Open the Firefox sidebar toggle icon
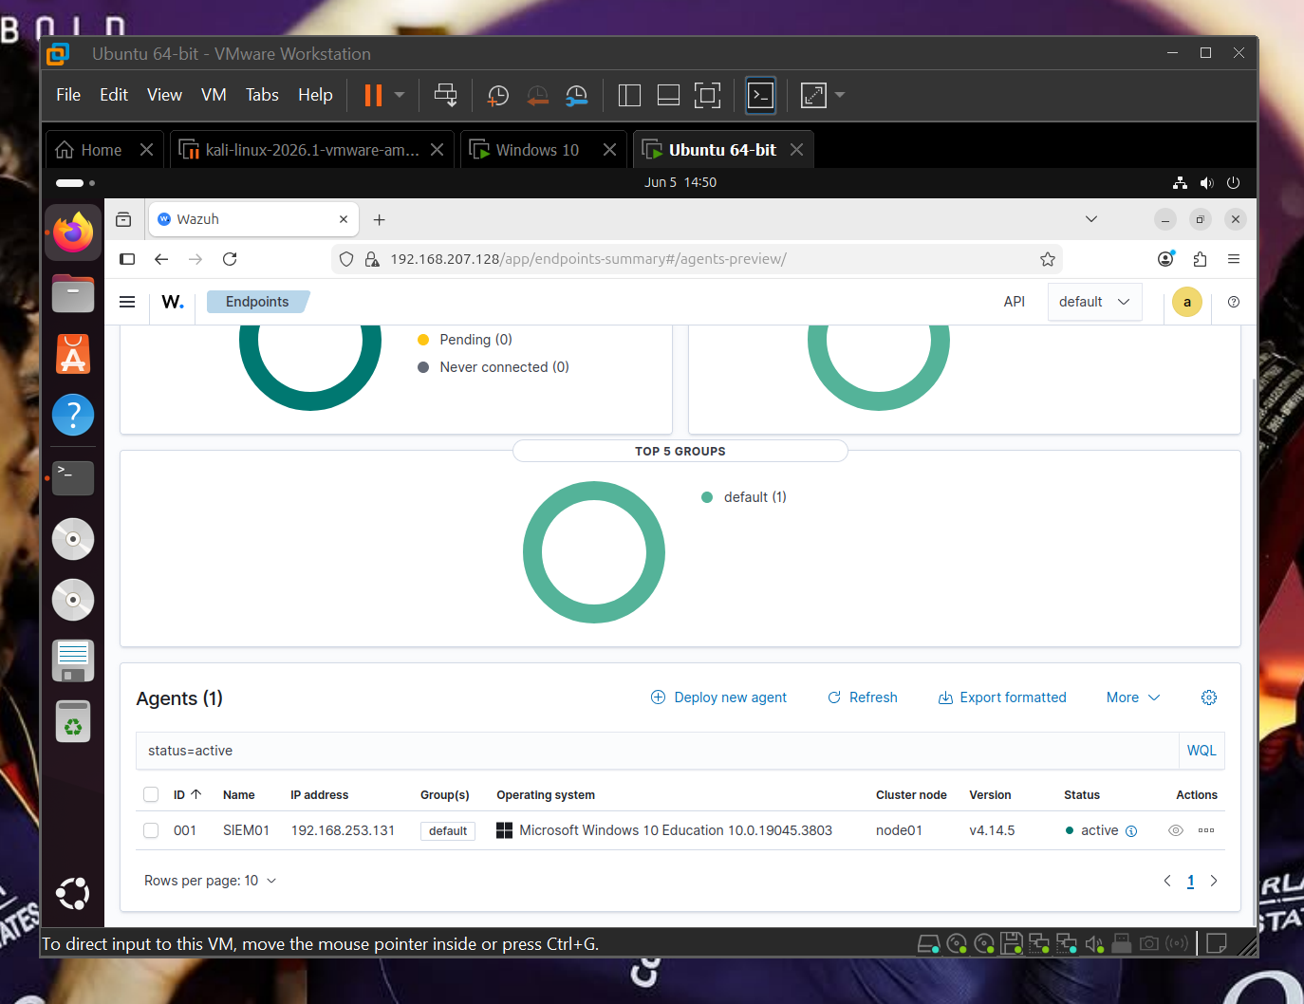The width and height of the screenshot is (1304, 1004). tap(127, 259)
